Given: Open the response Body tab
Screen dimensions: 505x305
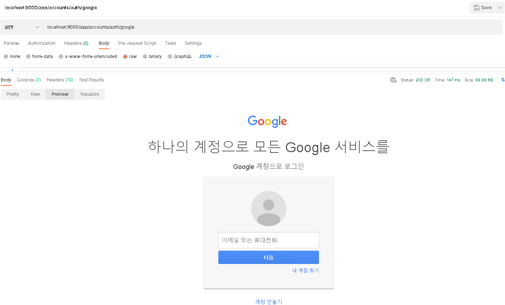Looking at the screenshot, I should pos(6,80).
